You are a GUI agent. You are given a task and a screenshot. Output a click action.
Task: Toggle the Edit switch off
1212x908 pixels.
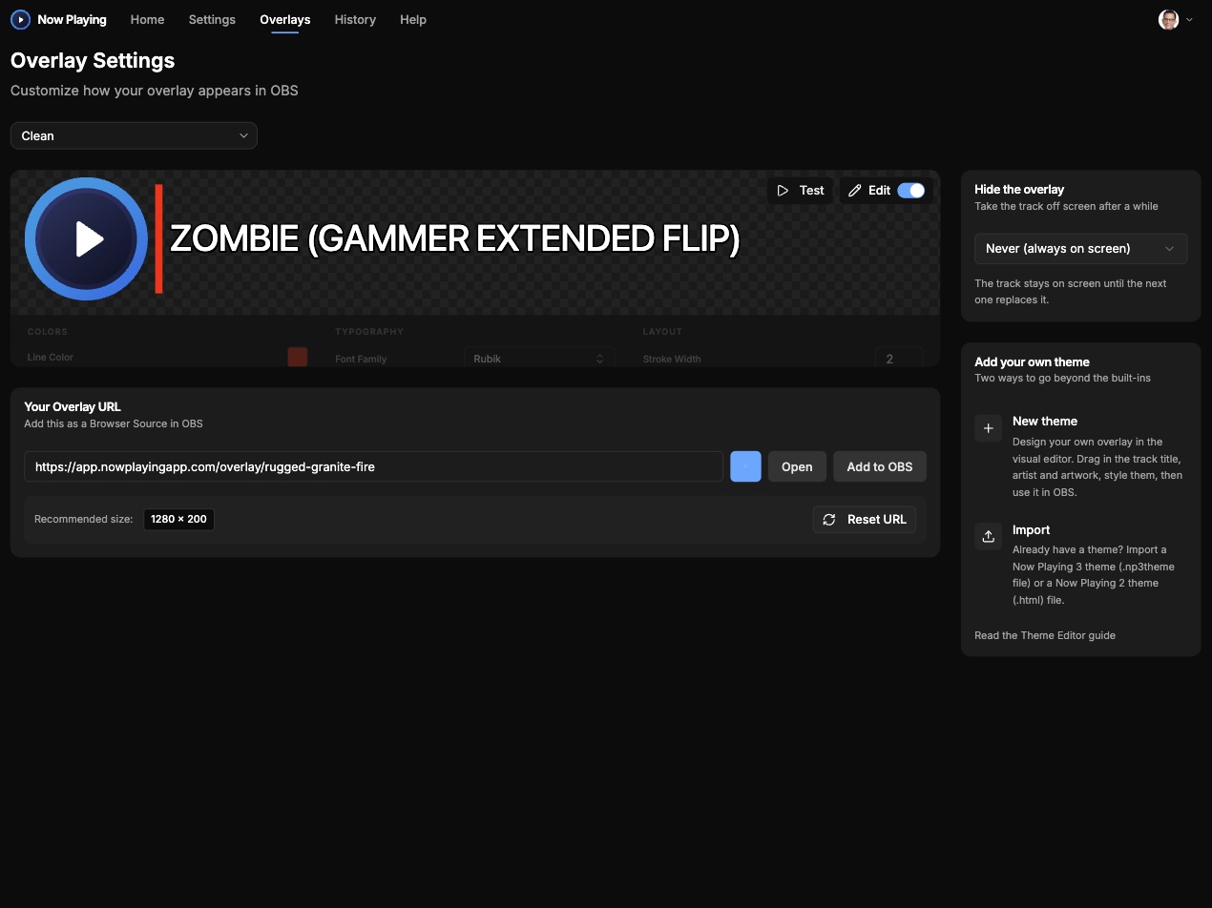[911, 191]
